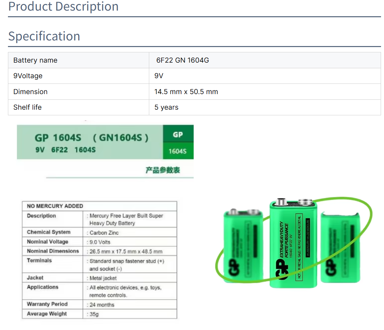Select the Average Weight row label
The image size is (384, 330).
47,314
